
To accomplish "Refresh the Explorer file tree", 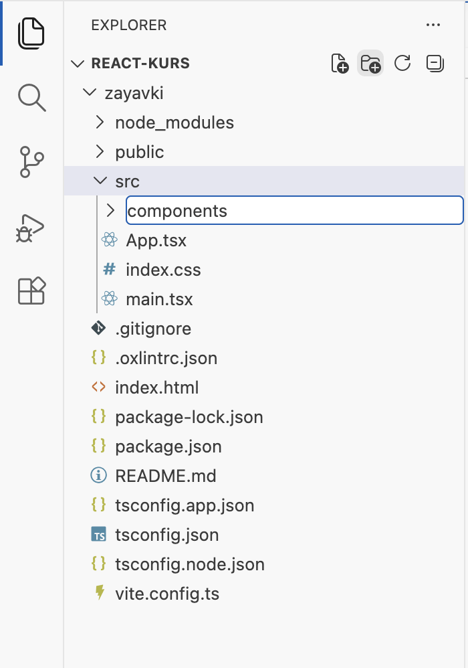I will click(402, 64).
